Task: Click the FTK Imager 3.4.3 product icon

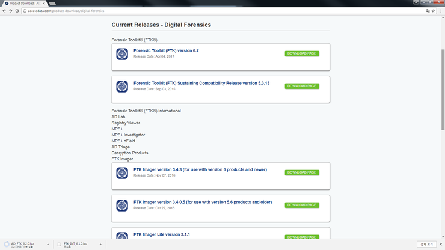Action: 122,173
